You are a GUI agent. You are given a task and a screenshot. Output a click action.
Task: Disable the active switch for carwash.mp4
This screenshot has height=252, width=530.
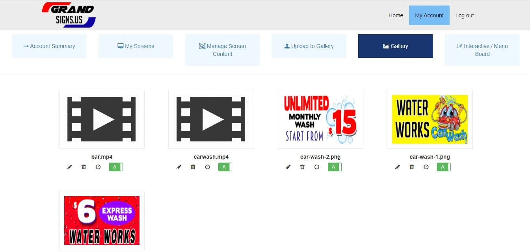click(225, 167)
